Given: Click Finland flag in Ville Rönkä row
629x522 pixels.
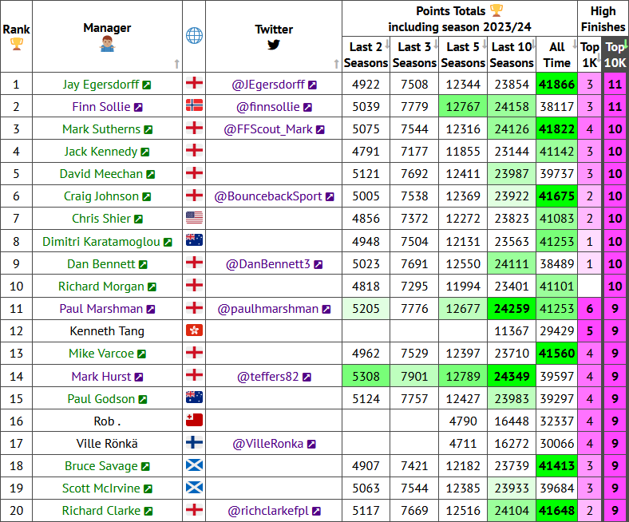Looking at the screenshot, I should 194,442.
